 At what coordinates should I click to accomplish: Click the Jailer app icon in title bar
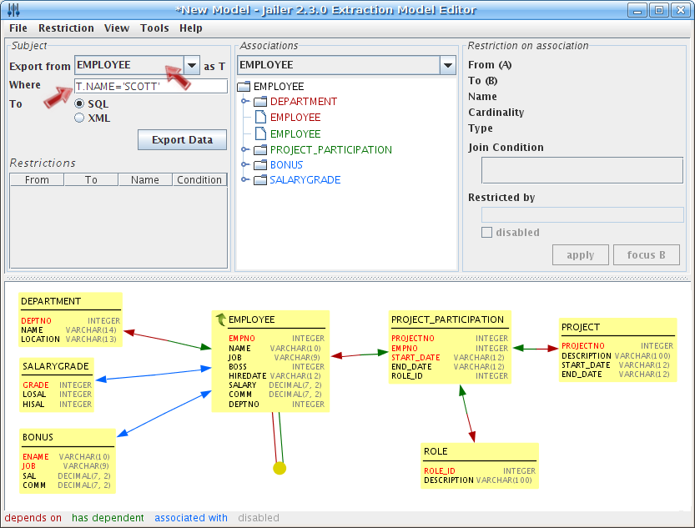(13, 10)
